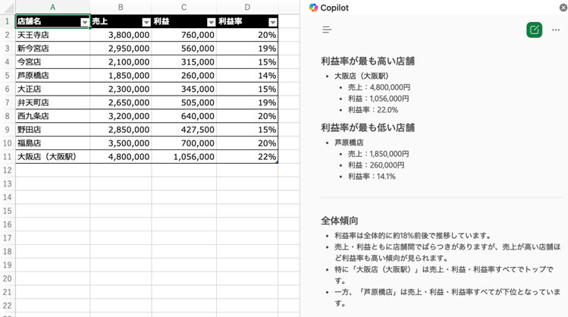
Task: Open the Copilot sidebar hamburger menu
Action: pos(327,30)
